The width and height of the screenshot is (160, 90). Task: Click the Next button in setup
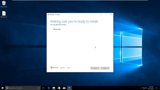pyautogui.click(x=105, y=68)
